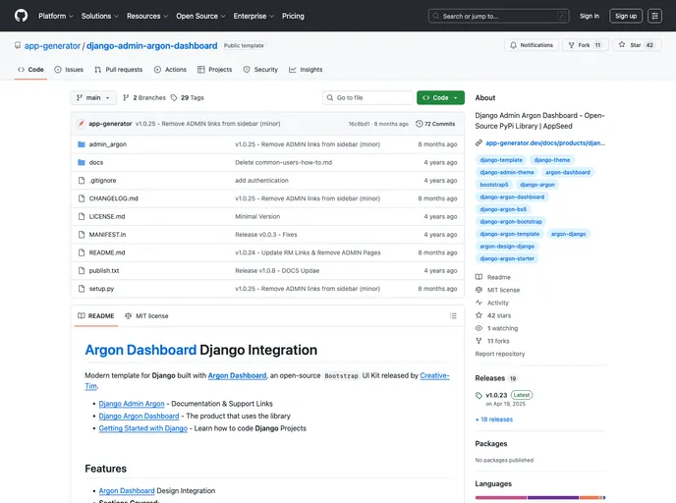Open the Pull requests tab
Image resolution: width=676 pixels, height=503 pixels.
[x=119, y=70]
